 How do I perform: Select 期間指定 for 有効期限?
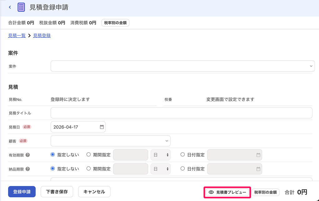tap(88, 155)
